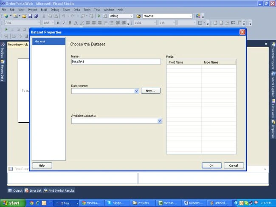This screenshot has height=207, width=276.
Task: Open the Error List panel tab
Action: 33,190
